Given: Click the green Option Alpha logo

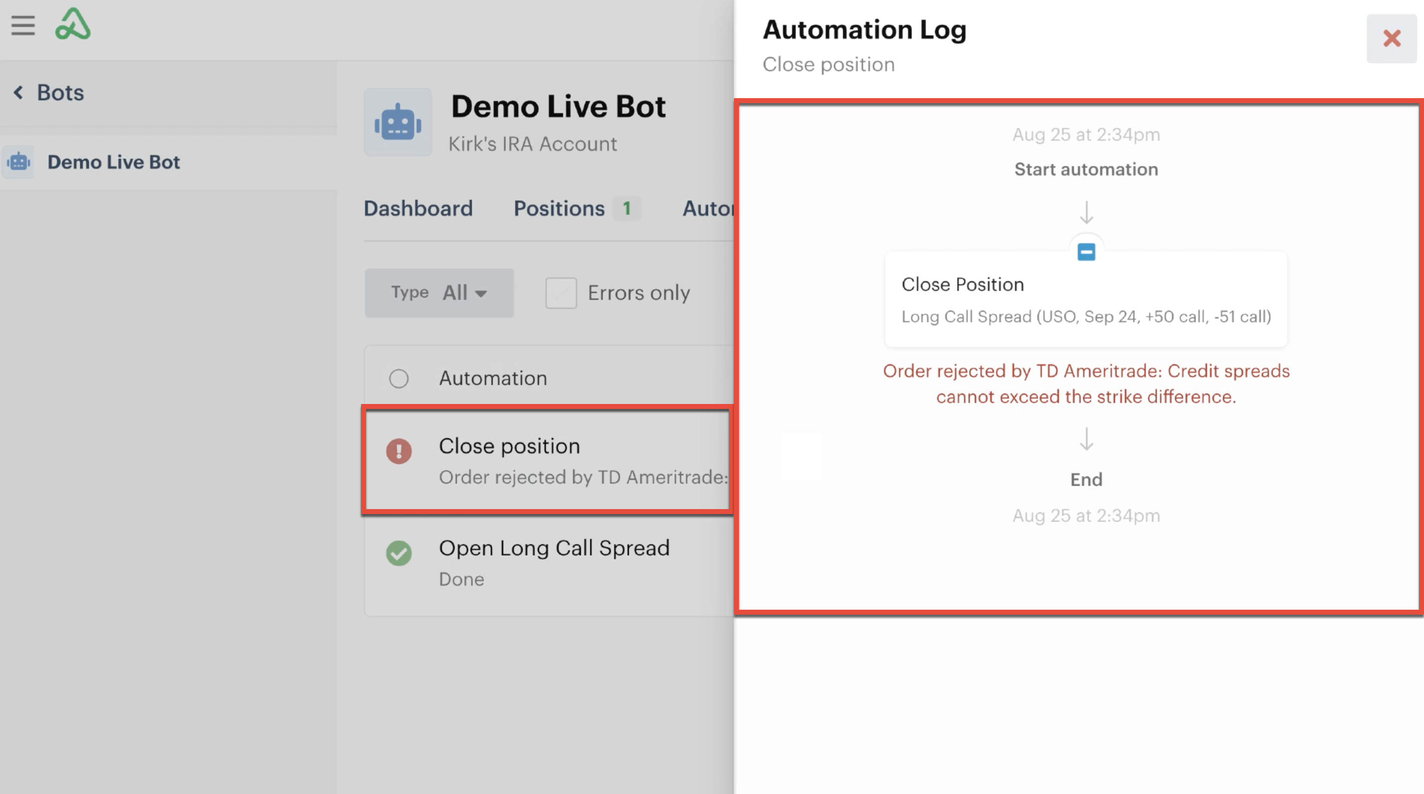Looking at the screenshot, I should pos(72,24).
